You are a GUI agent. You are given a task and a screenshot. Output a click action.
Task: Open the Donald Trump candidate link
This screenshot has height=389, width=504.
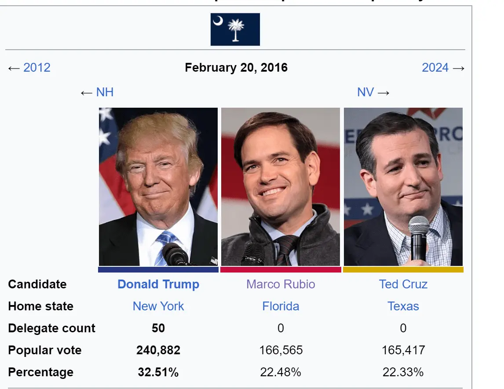(x=158, y=284)
